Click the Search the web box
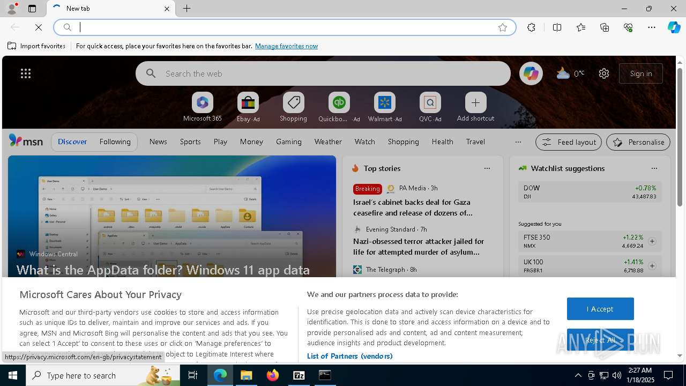This screenshot has width=686, height=386. (x=323, y=73)
